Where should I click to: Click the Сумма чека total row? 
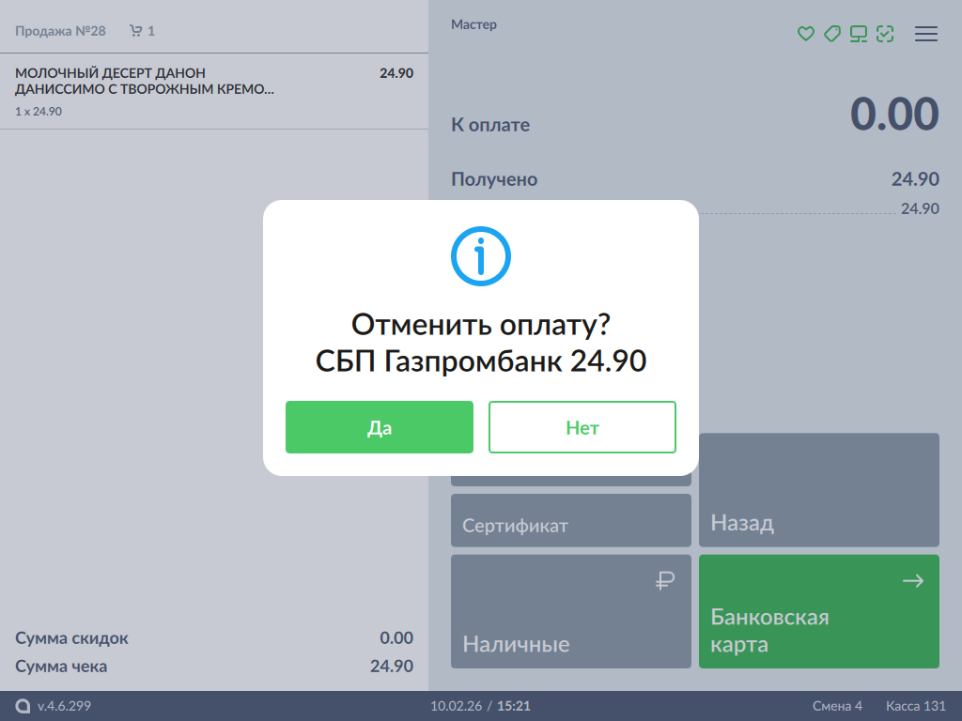[214, 667]
